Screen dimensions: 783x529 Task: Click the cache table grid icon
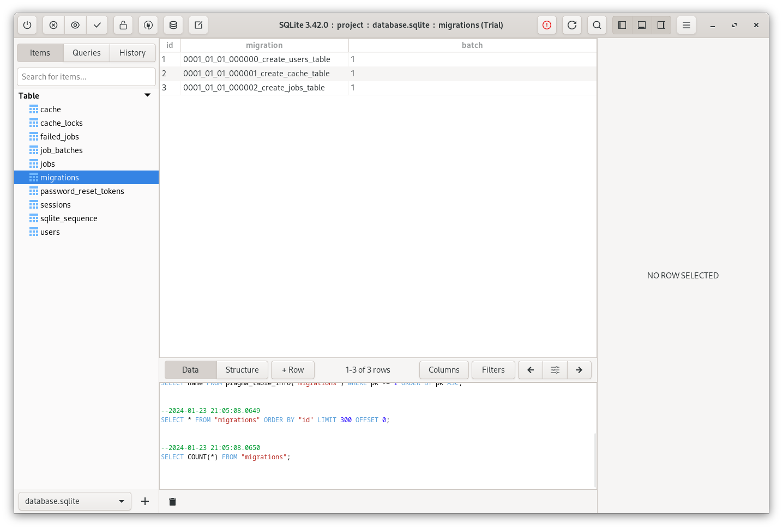point(34,110)
